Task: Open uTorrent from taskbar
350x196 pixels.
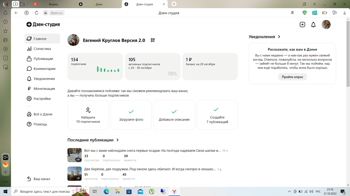Action: (152, 192)
